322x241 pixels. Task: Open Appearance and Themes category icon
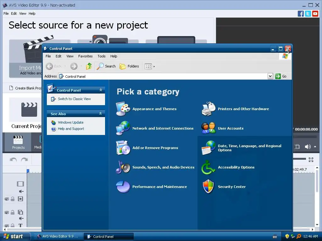point(123,109)
